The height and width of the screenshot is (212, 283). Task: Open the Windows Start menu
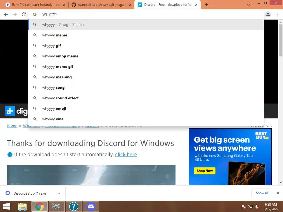coord(7,206)
